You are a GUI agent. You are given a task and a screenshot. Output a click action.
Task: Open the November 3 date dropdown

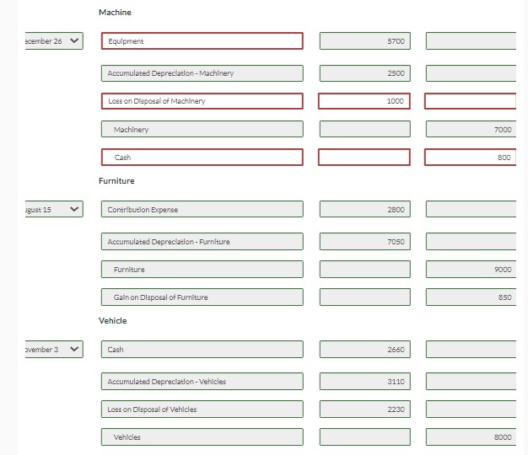54,350
